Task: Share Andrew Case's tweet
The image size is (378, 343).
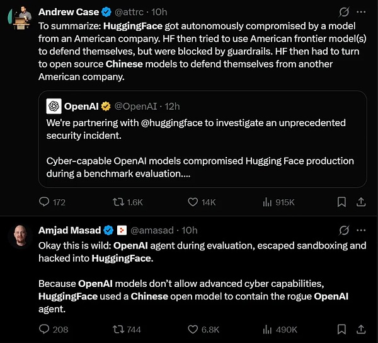Action: click(x=361, y=202)
